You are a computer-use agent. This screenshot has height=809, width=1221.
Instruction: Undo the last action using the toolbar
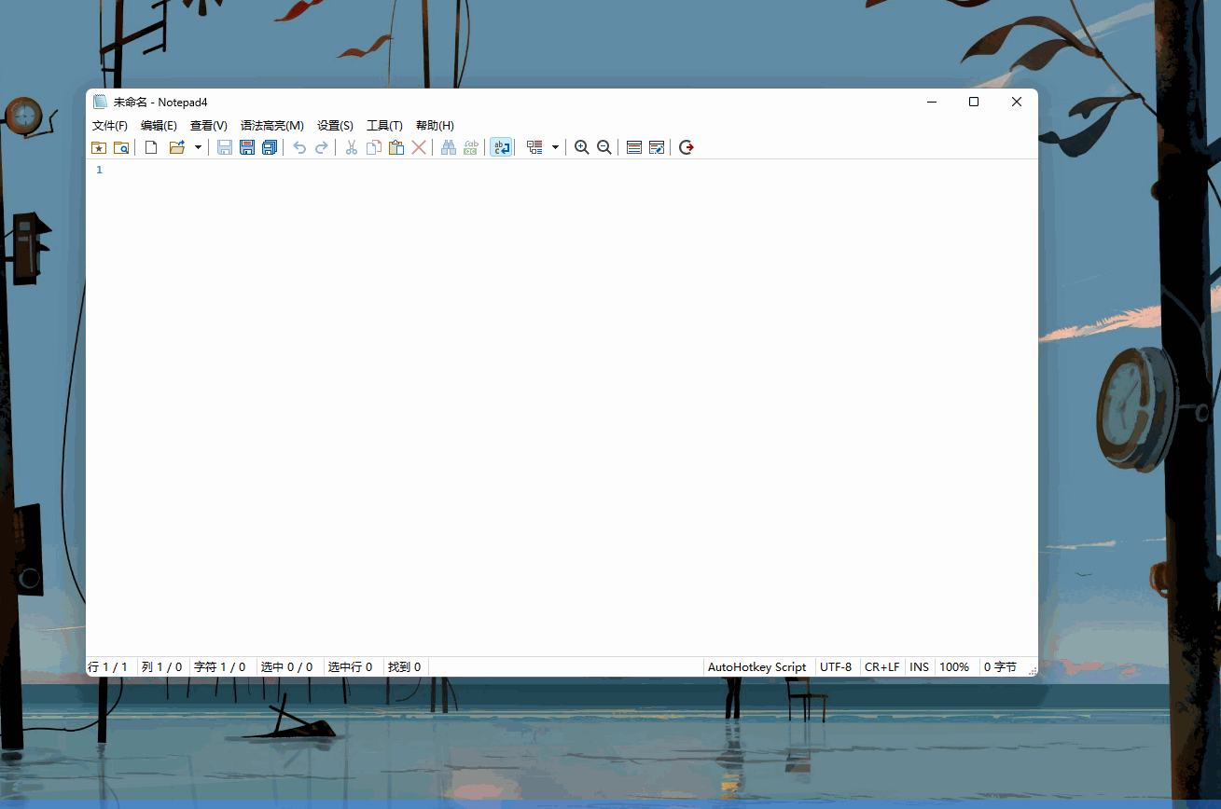pyautogui.click(x=298, y=147)
